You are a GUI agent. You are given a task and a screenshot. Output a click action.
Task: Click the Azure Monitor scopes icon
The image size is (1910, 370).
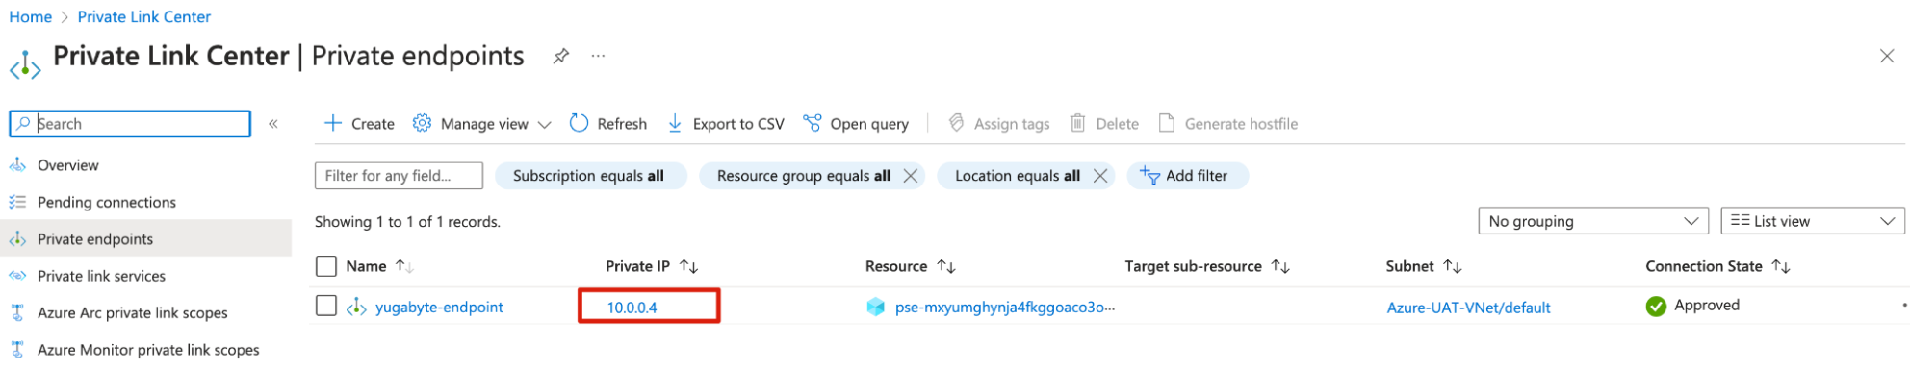pyautogui.click(x=17, y=350)
